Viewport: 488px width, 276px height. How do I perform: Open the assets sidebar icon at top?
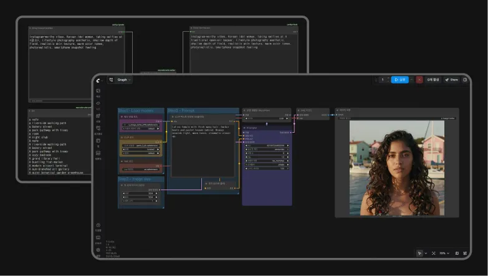click(98, 91)
